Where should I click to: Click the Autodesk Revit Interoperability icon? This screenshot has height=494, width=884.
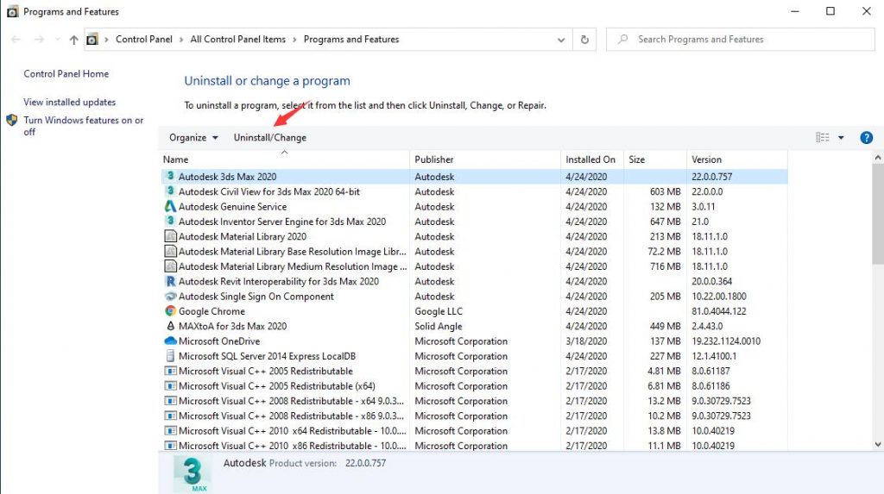coord(170,281)
